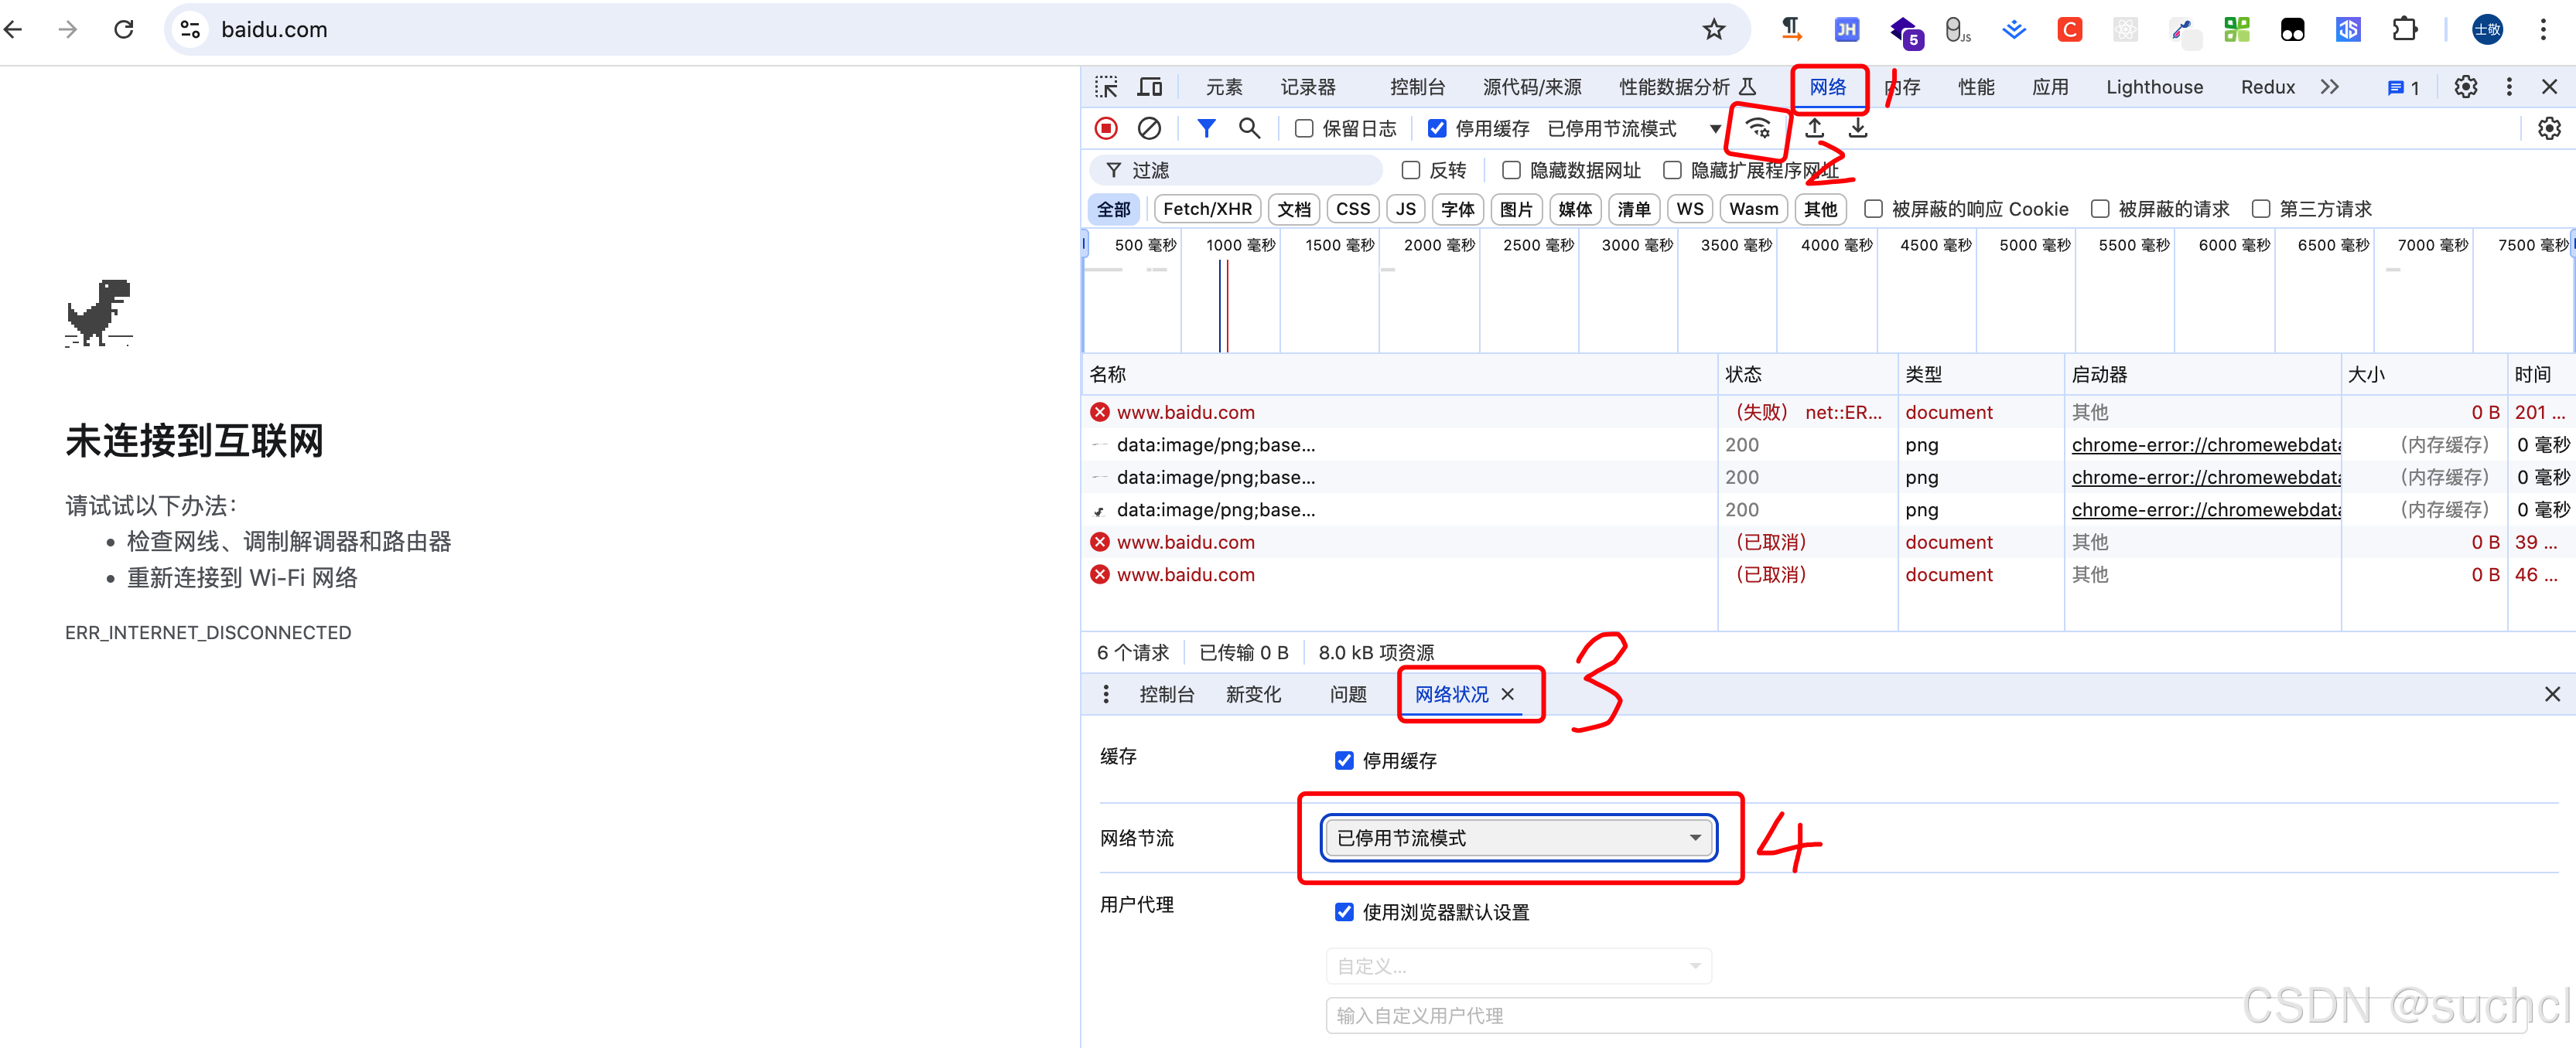Screen dimensions: 2576x1048
Task: Toggle the blue filter funnel icon
Action: (x=1206, y=128)
